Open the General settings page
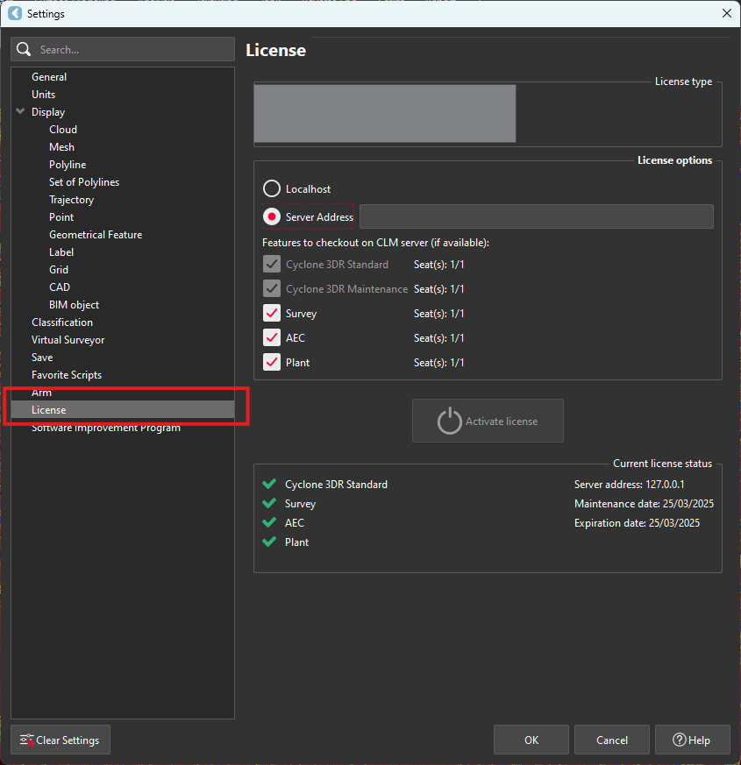 point(49,77)
